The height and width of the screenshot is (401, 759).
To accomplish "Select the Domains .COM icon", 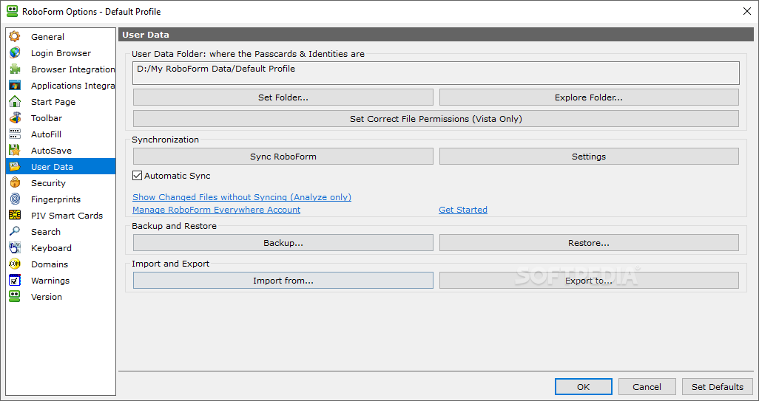I will (x=15, y=264).
